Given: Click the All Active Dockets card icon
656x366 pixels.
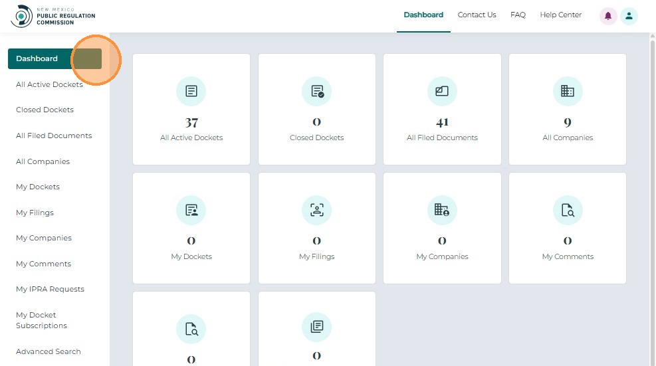Looking at the screenshot, I should [x=191, y=91].
